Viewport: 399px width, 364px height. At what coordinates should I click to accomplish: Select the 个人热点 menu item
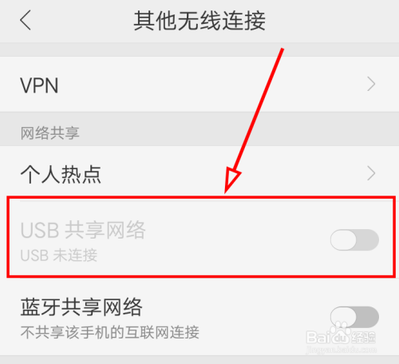(x=199, y=173)
